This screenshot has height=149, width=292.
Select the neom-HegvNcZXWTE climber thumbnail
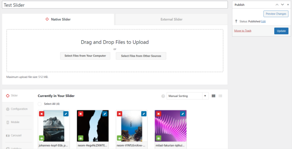coord(93,126)
